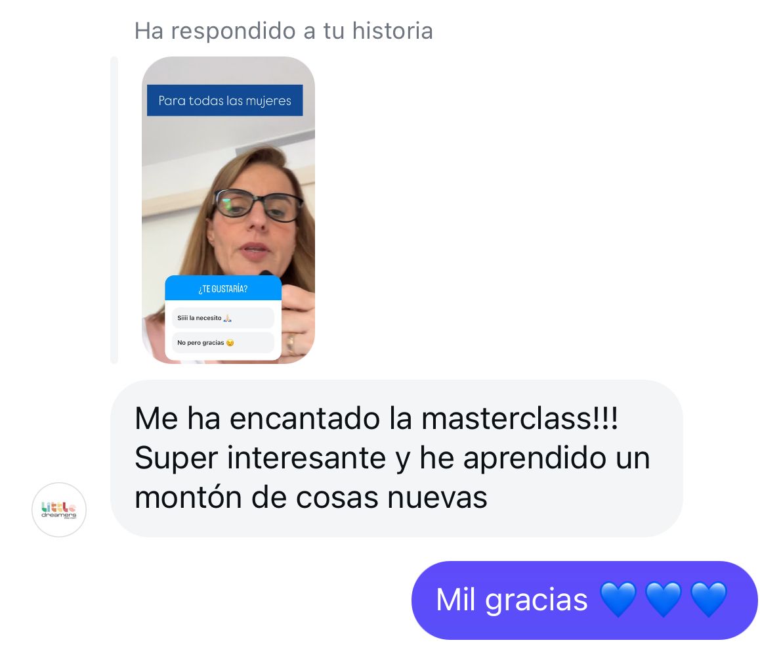Click the 'Me ha encantado la masterclass' message
The image size is (760, 653).
(x=396, y=458)
